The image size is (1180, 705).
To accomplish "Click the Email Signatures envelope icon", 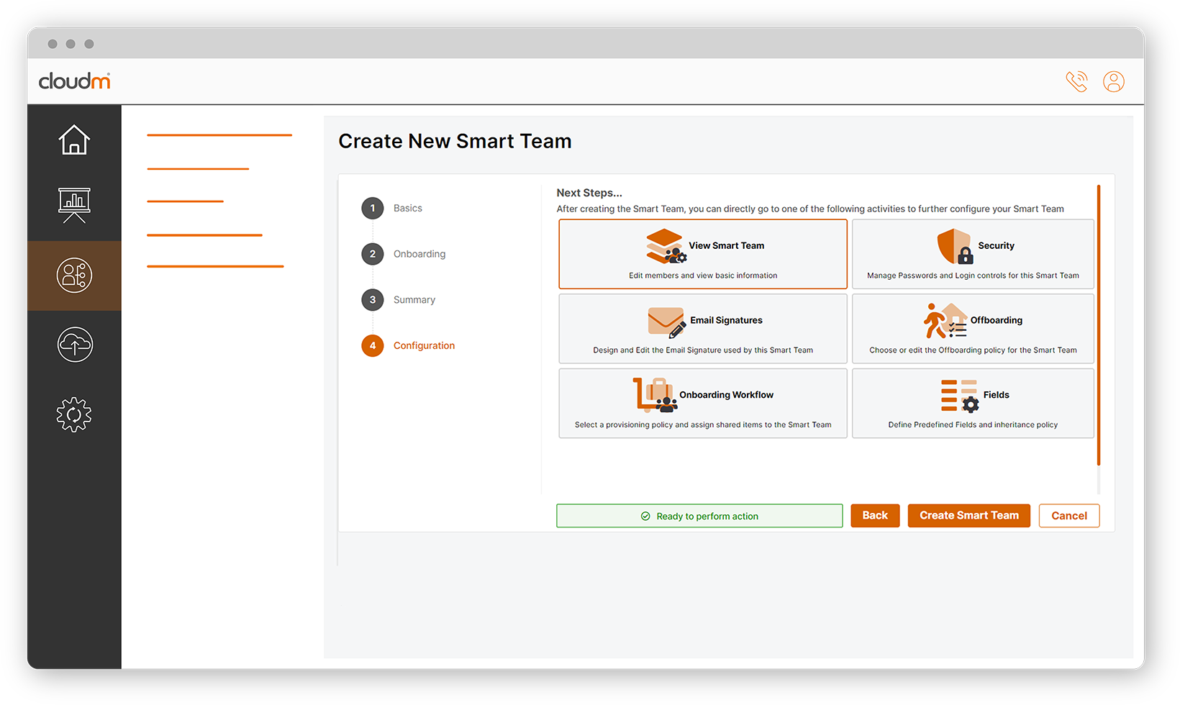I will (667, 322).
